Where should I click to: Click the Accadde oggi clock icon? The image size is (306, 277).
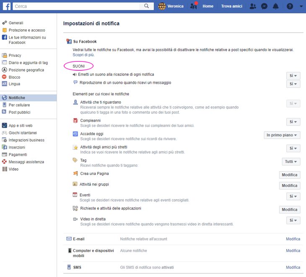(75, 134)
